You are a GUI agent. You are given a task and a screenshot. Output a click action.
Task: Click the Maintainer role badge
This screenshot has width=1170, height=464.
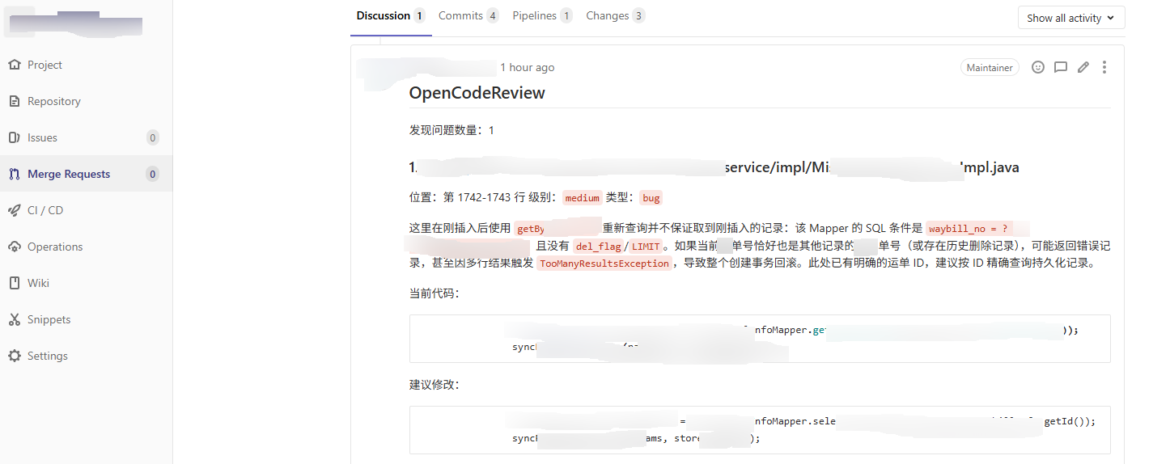[990, 68]
